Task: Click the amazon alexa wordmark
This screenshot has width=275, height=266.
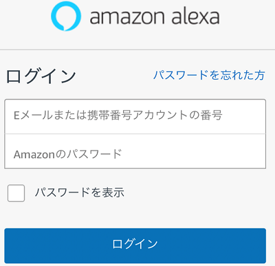Action: point(155,16)
